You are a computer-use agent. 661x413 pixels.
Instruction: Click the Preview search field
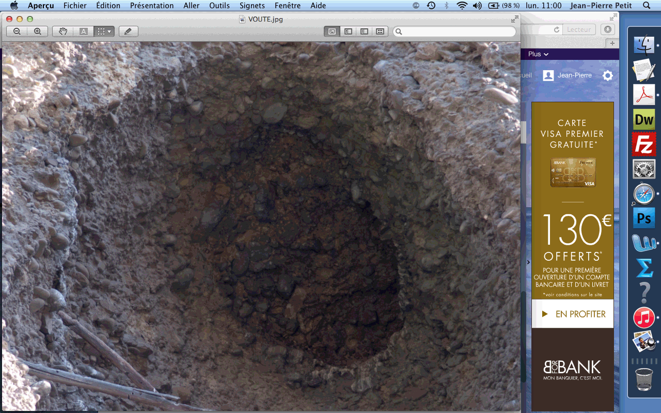click(454, 31)
